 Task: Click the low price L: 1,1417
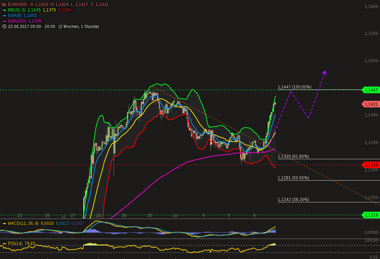79,4
